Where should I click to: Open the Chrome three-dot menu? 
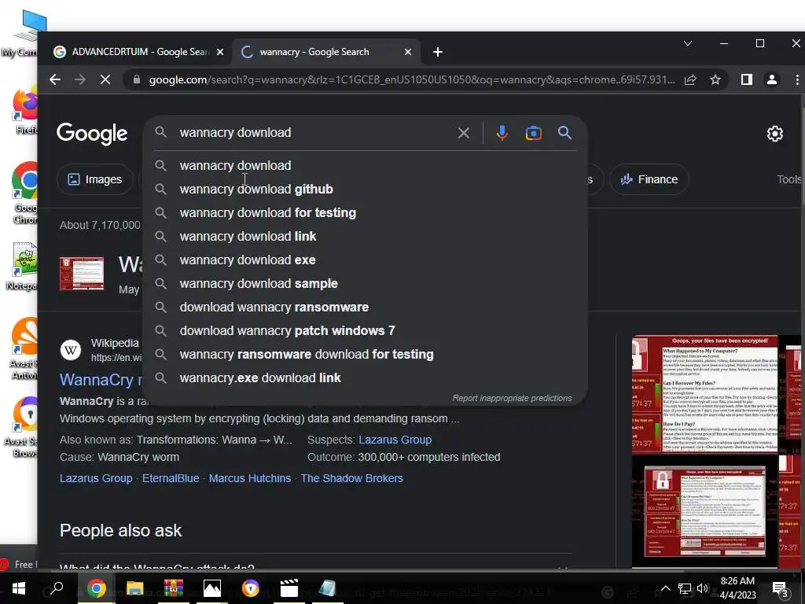797,79
